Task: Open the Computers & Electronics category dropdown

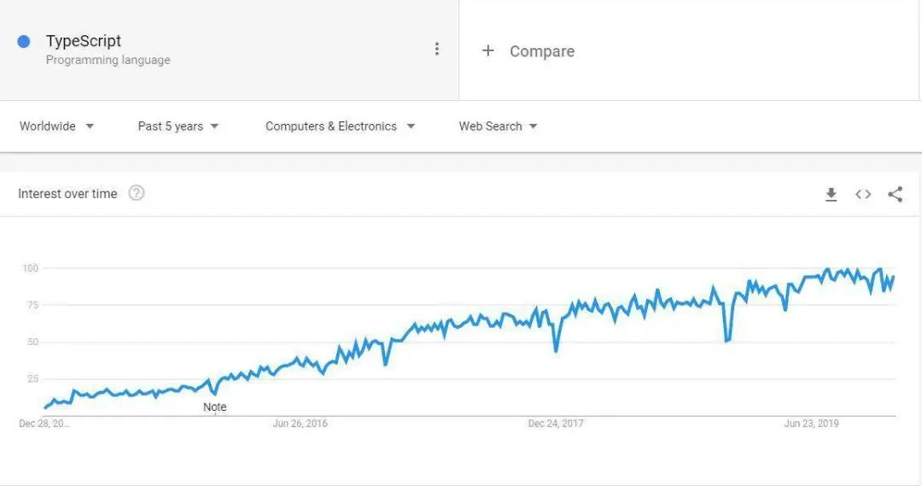Action: [x=340, y=126]
